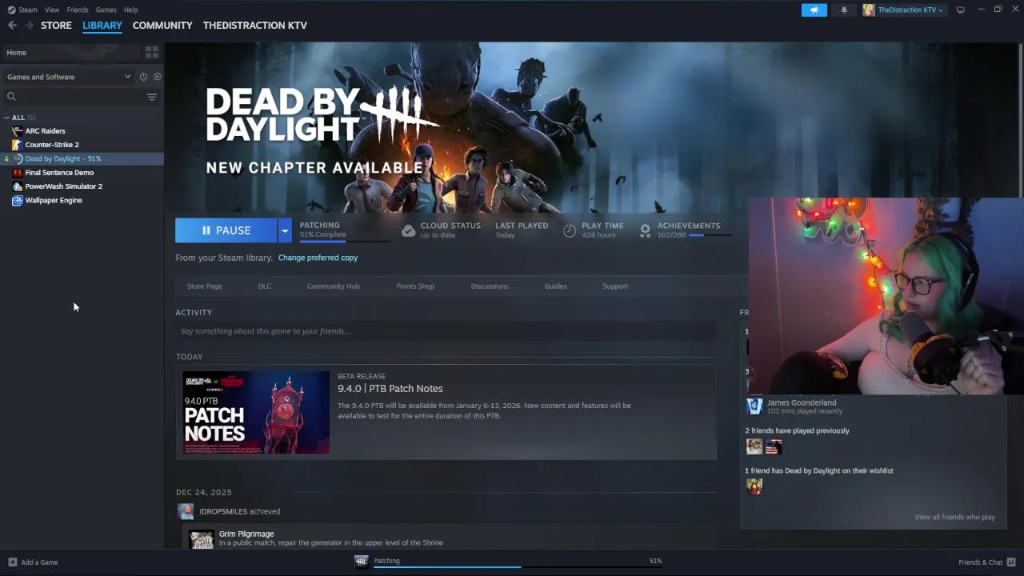The width and height of the screenshot is (1024, 576).
Task: Select Dead by Daylight - 51% entry
Action: (x=82, y=158)
